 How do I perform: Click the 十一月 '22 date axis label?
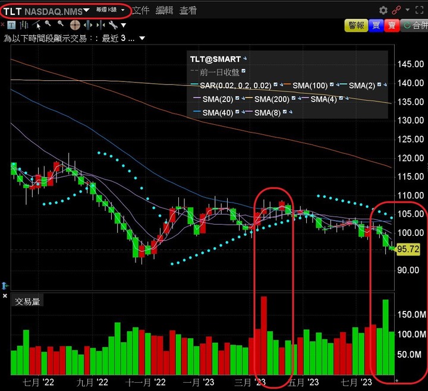click(x=146, y=382)
